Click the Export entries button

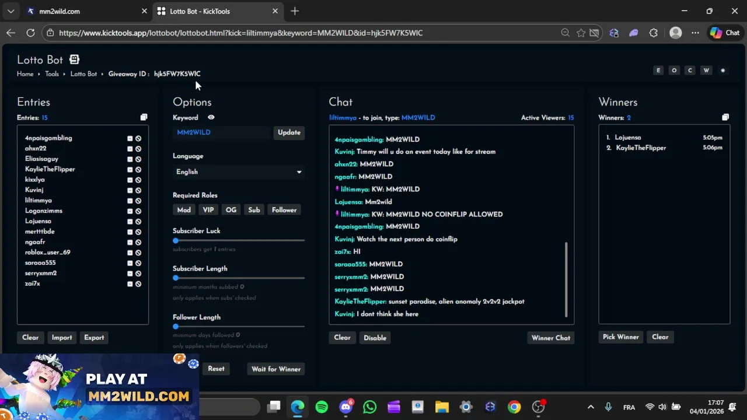pos(94,338)
